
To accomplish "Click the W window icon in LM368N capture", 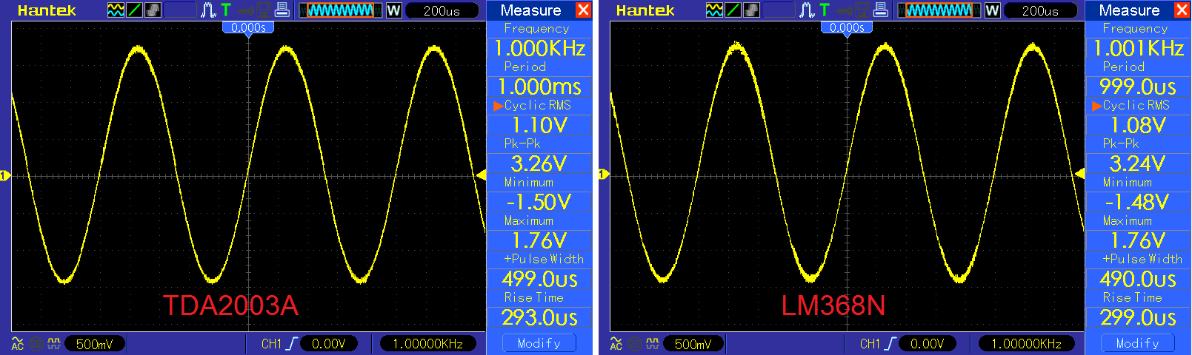I will point(993,10).
